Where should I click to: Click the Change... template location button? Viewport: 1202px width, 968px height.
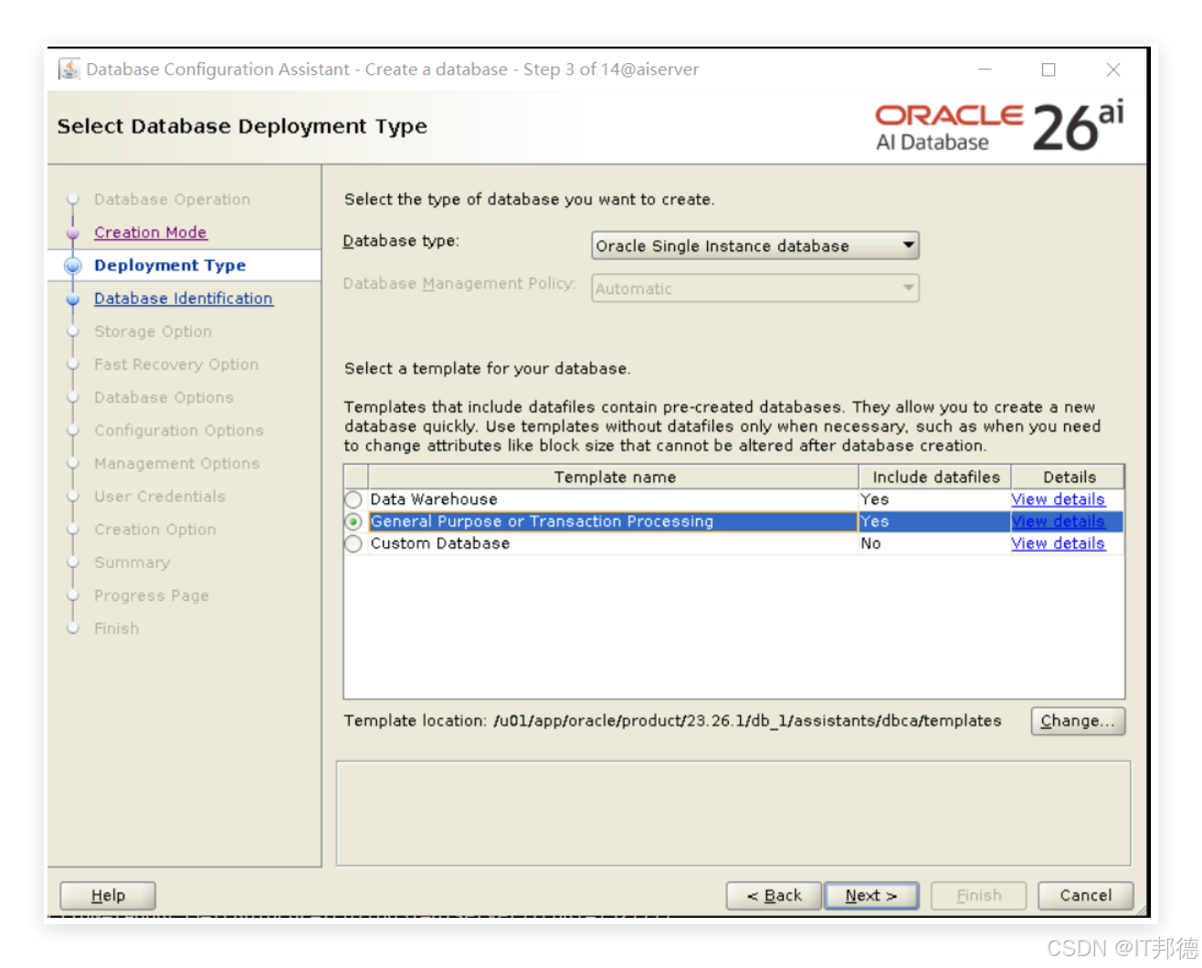point(1078,721)
